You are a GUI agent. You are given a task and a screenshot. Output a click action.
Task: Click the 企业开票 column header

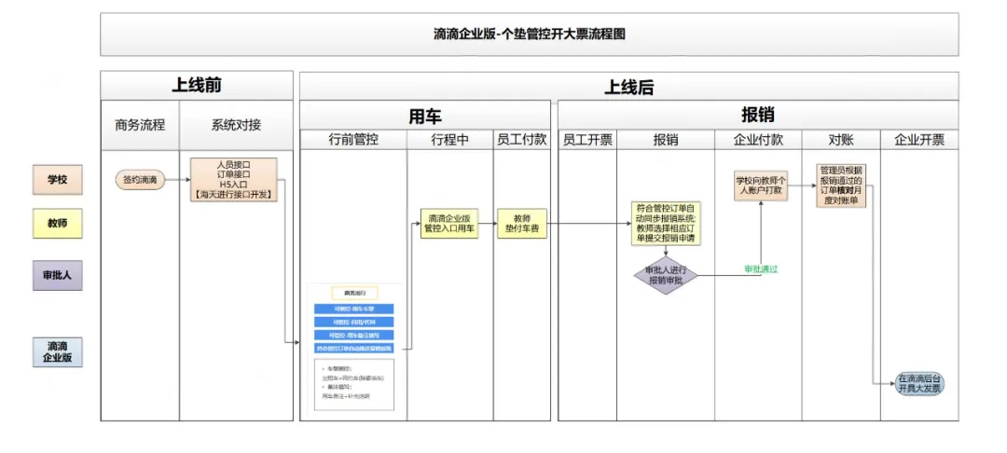click(919, 140)
